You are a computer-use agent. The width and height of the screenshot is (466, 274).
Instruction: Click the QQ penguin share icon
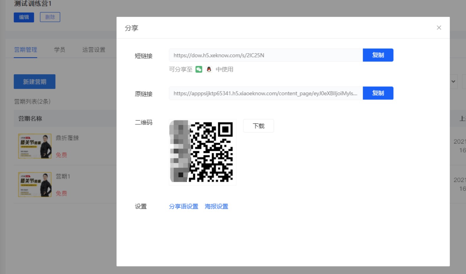(x=209, y=69)
